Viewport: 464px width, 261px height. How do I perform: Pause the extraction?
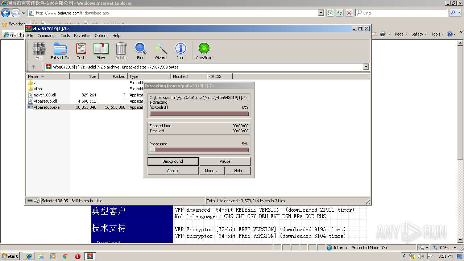pyautogui.click(x=225, y=161)
